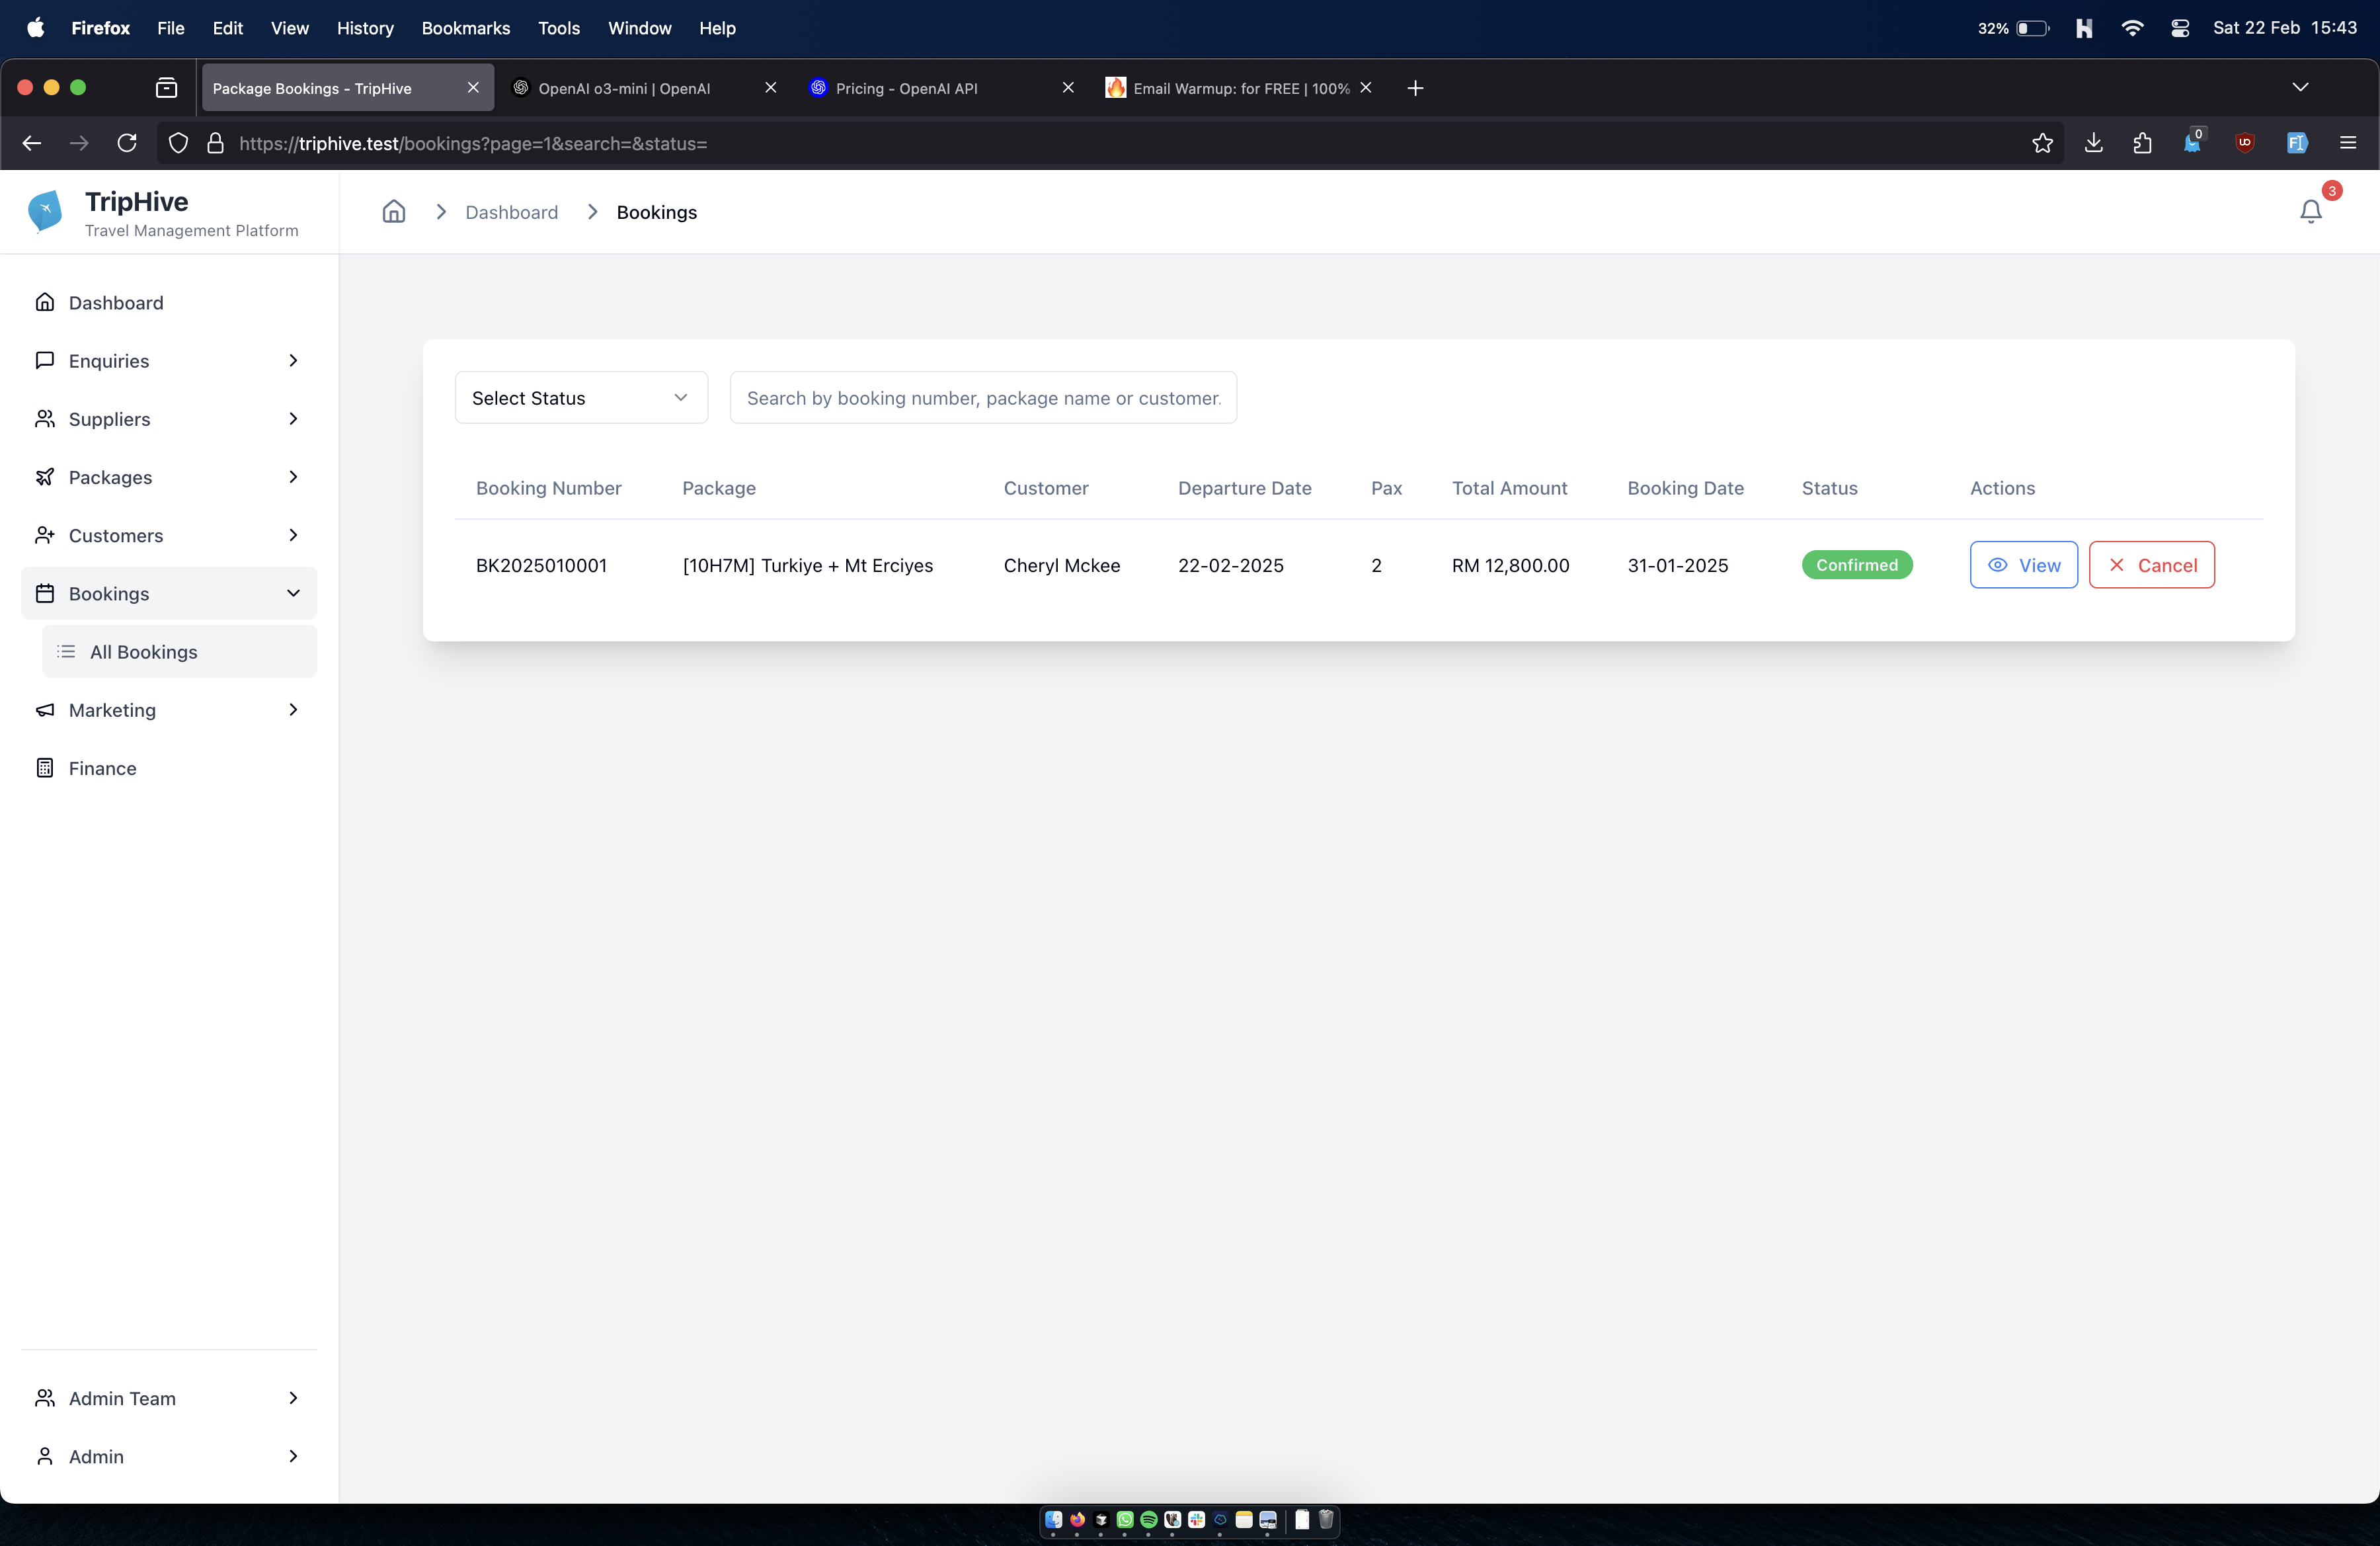The height and width of the screenshot is (1546, 2380).
Task: Open the Apple menu
Action: (35, 28)
